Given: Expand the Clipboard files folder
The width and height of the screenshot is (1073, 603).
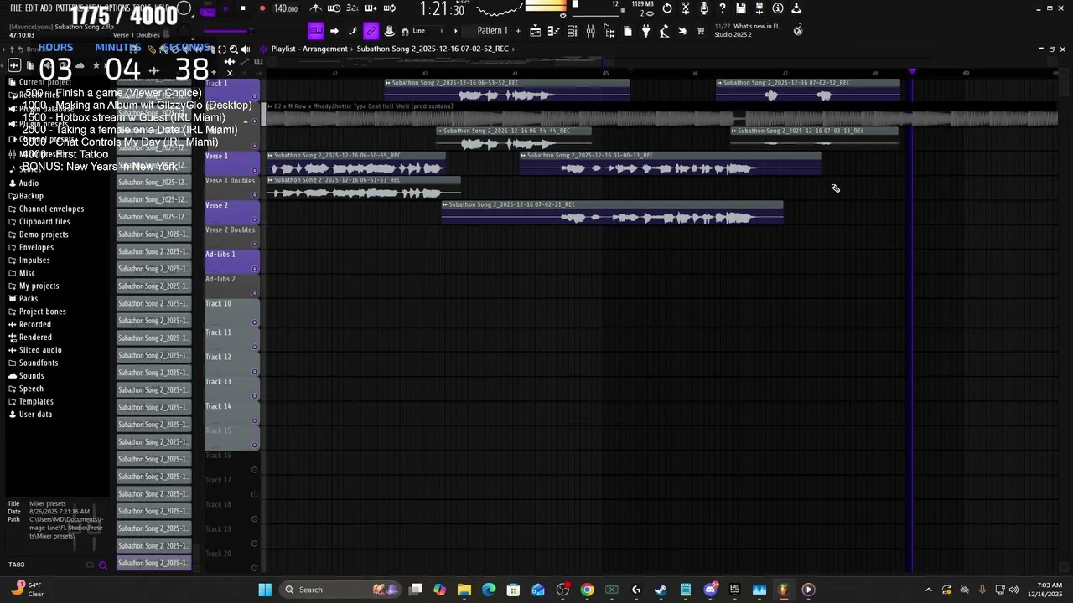Looking at the screenshot, I should coord(44,221).
